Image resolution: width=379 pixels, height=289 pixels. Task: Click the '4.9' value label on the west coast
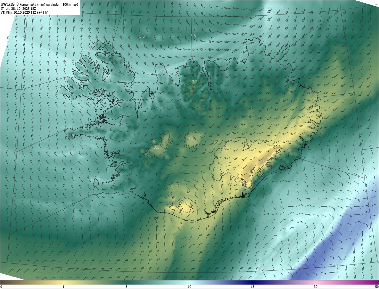click(x=71, y=136)
